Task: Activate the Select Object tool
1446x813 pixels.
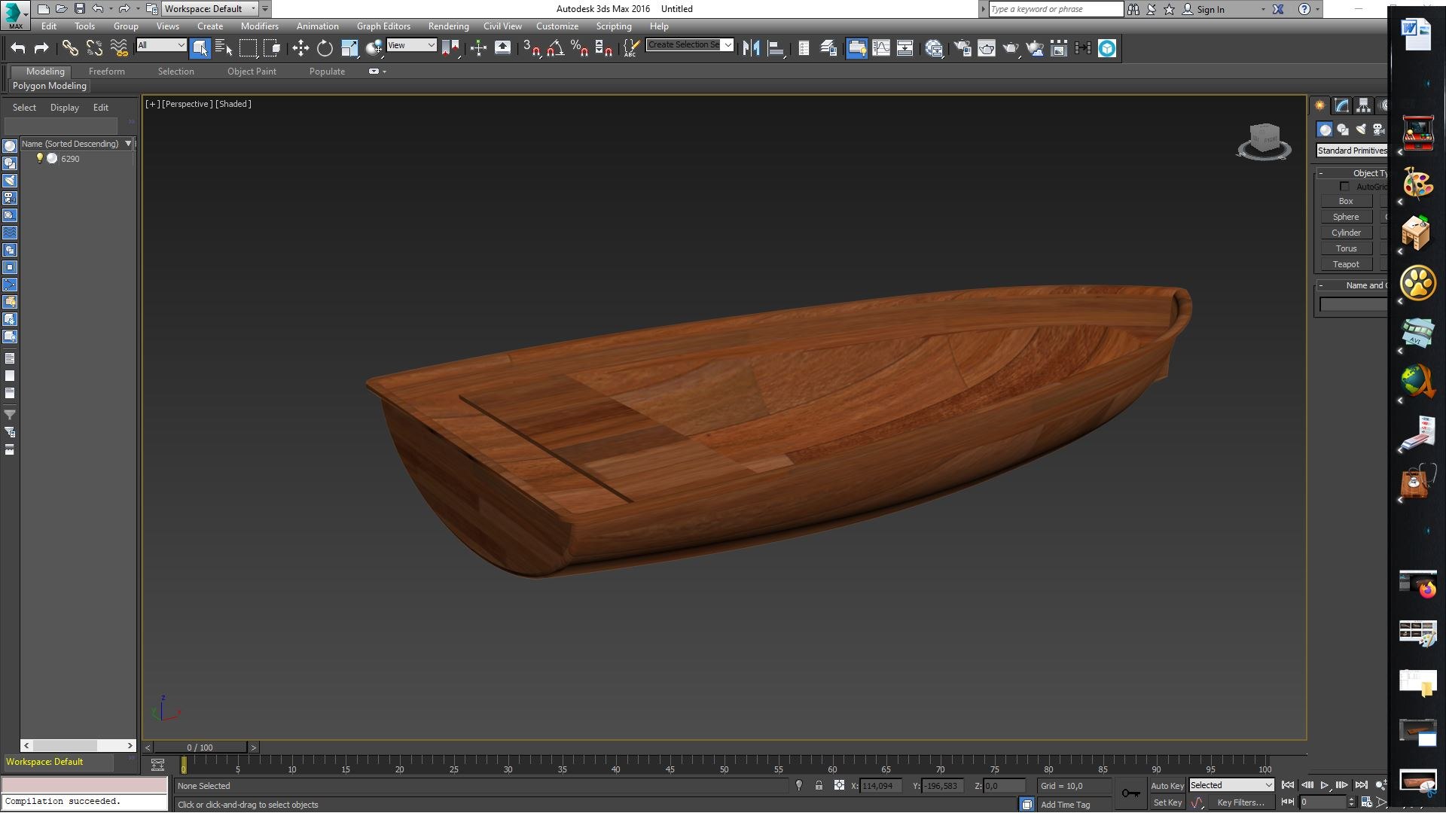Action: pos(200,48)
